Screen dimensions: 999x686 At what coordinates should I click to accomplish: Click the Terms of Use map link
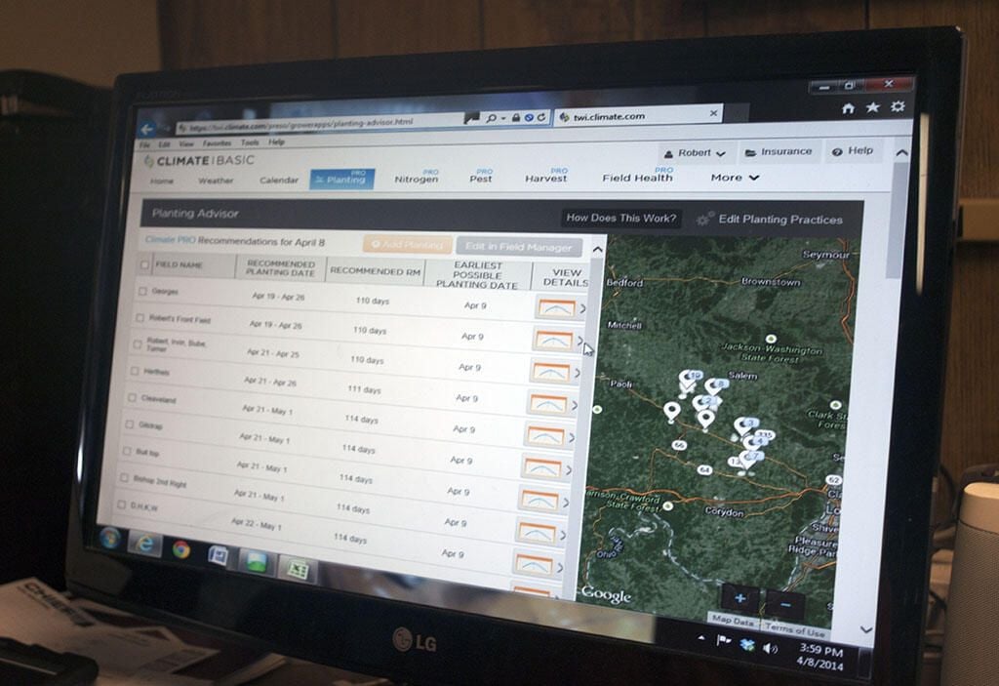pos(794,629)
